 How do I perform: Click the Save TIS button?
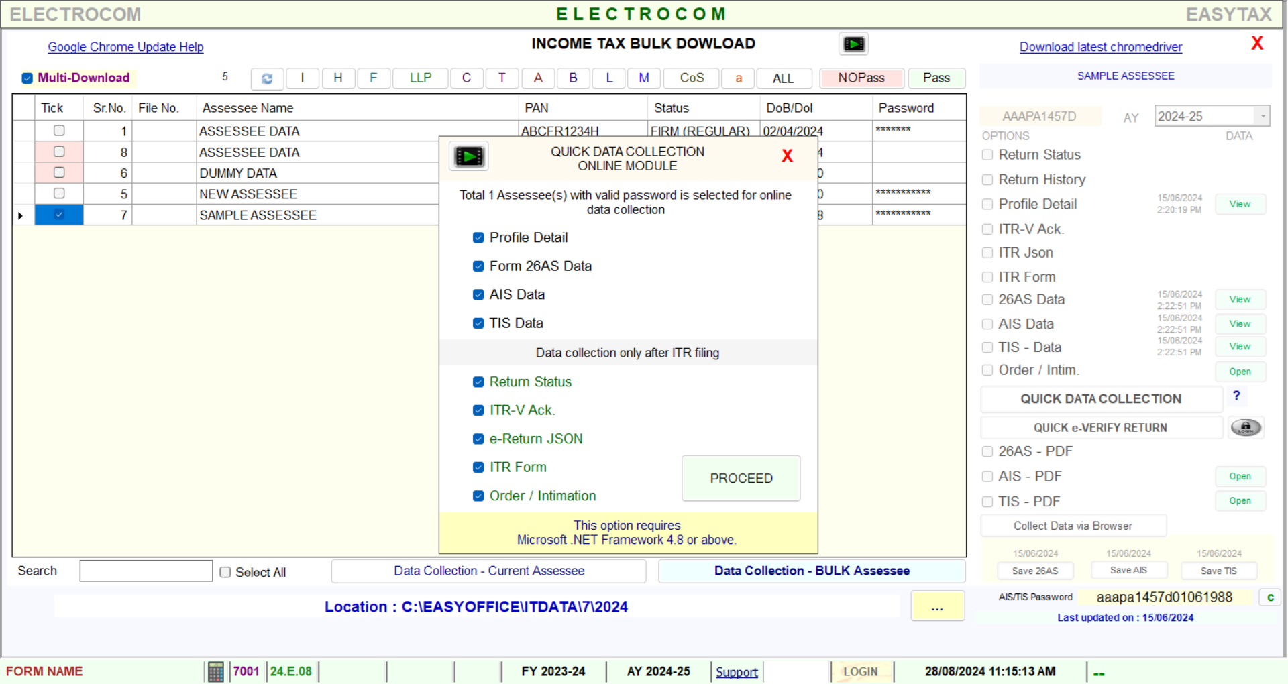pyautogui.click(x=1219, y=571)
